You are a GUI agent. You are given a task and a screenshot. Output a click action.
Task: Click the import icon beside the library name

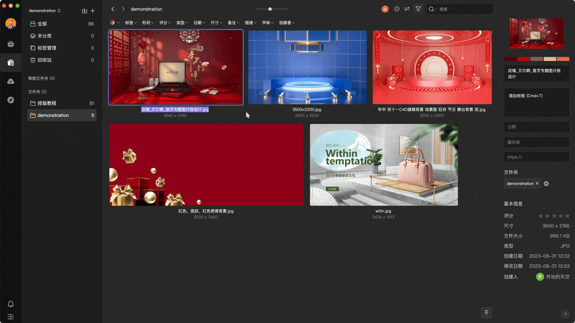84,11
